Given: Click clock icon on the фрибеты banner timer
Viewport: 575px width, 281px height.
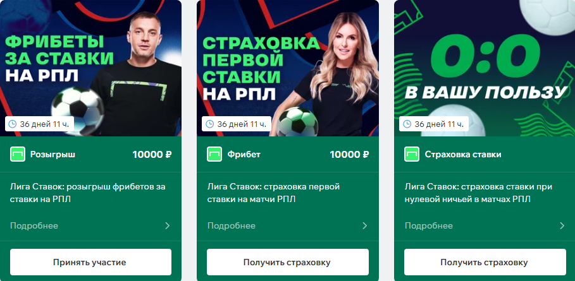Looking at the screenshot, I should (13, 124).
